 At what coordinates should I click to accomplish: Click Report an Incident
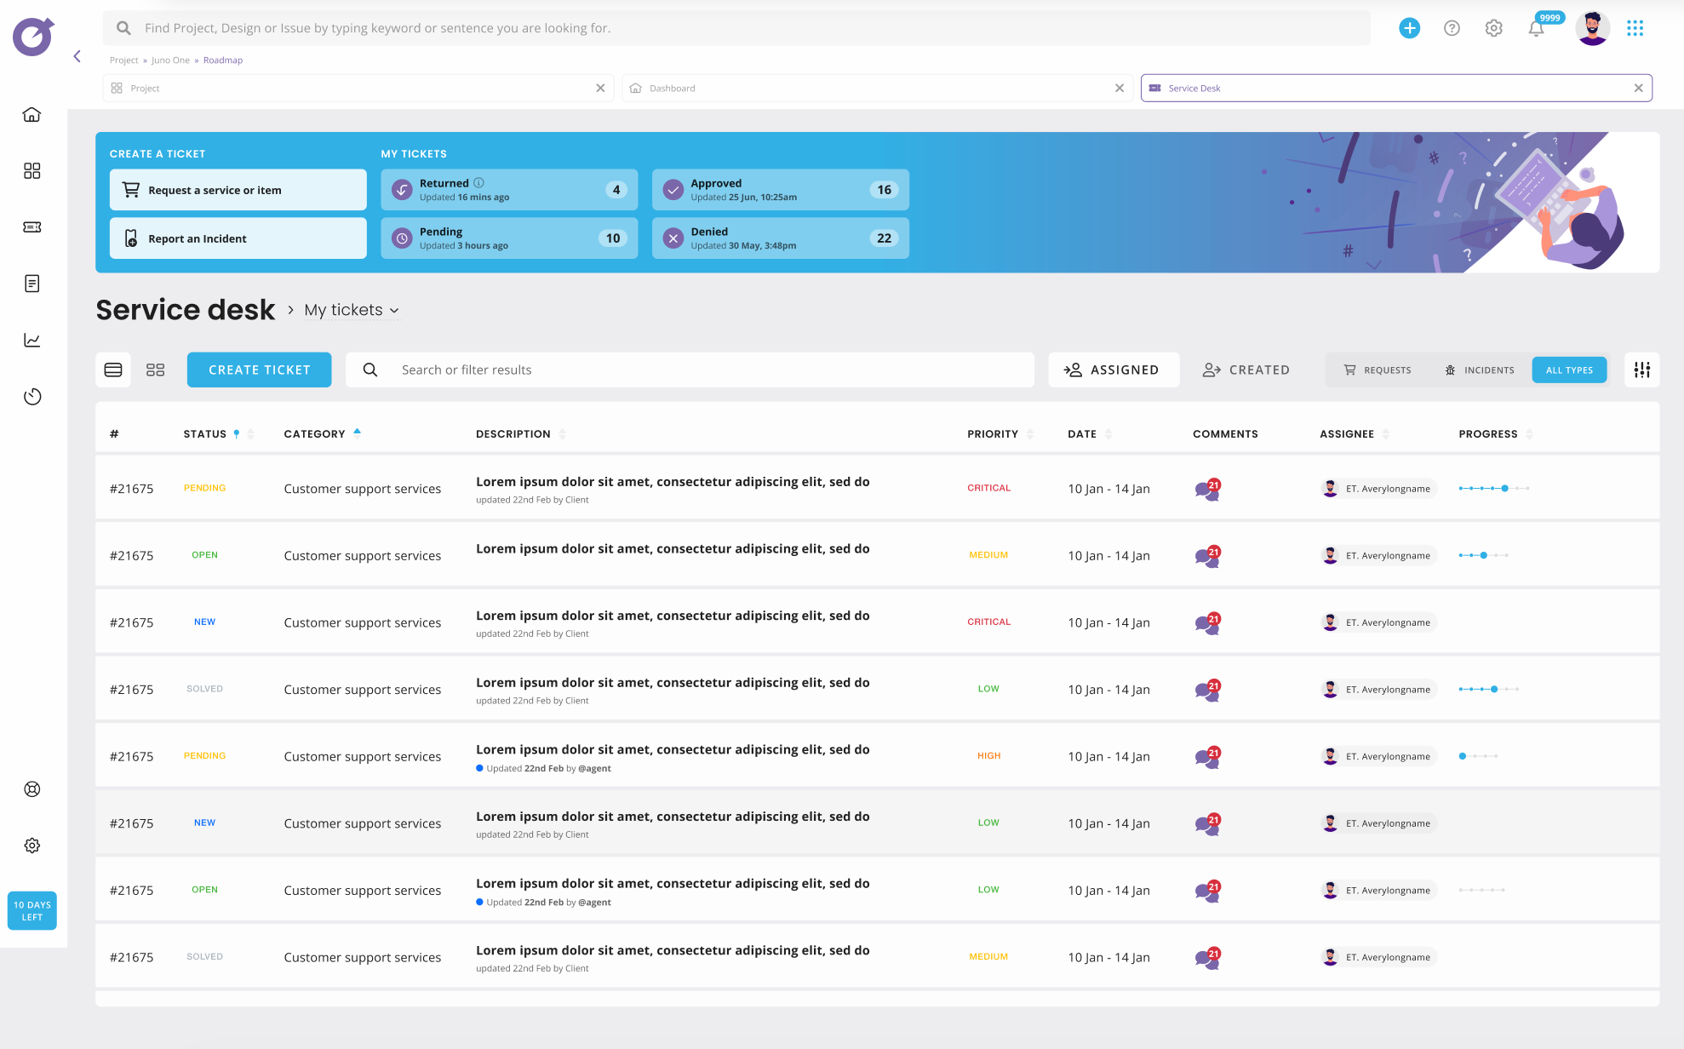[x=238, y=238]
